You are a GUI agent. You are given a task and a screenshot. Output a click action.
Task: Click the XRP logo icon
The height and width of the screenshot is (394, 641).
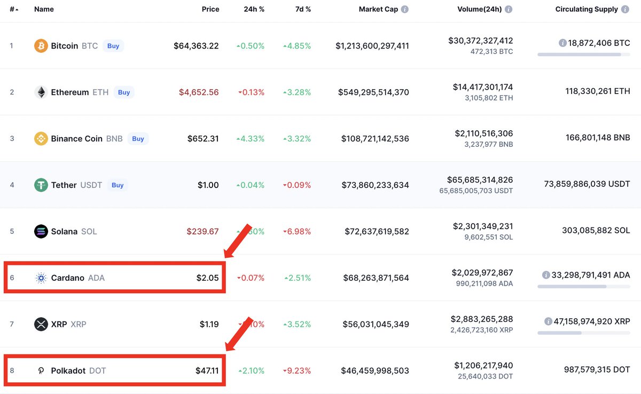(41, 324)
